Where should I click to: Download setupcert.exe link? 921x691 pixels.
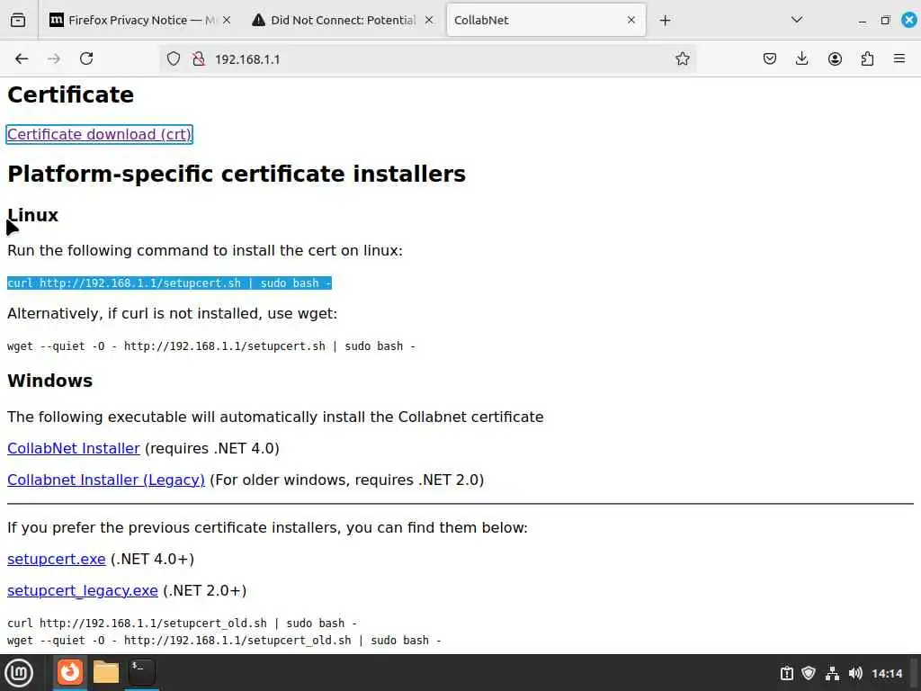coord(57,559)
